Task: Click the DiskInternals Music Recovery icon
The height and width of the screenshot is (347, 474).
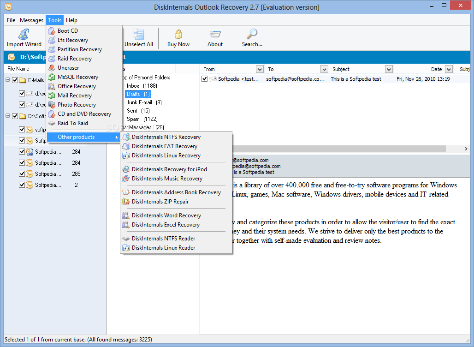Action: (x=126, y=179)
